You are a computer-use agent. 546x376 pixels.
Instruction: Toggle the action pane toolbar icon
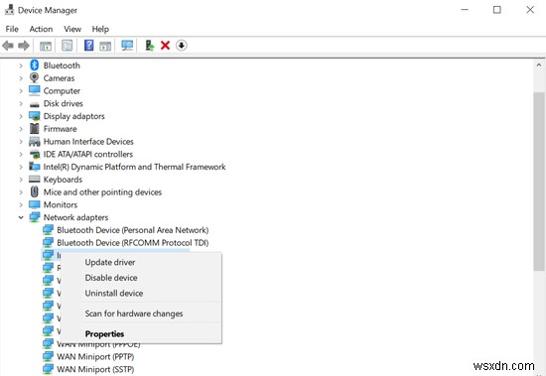[105, 46]
